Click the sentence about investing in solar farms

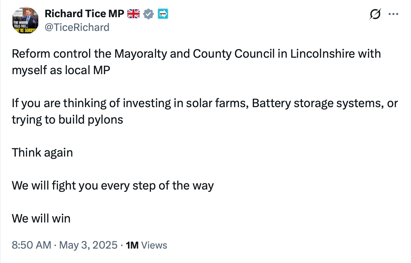pos(204,103)
